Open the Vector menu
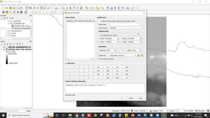Screen dimensions: 210x118 coord(39,5)
